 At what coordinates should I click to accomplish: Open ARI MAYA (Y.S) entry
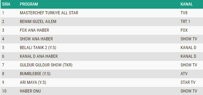coord(33,82)
